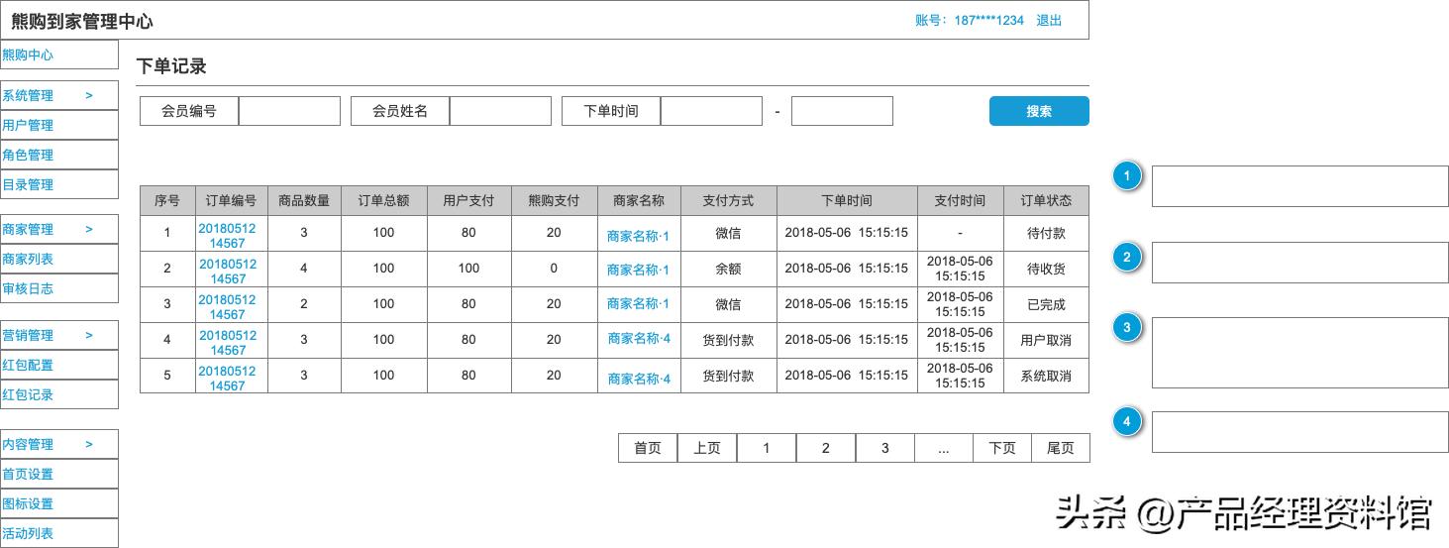
Task: Open 首页设置 menu item
Action: (58, 474)
